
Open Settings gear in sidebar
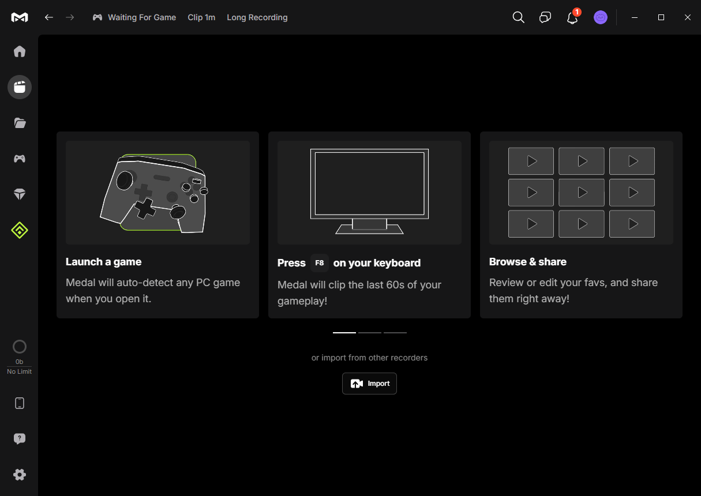click(20, 475)
